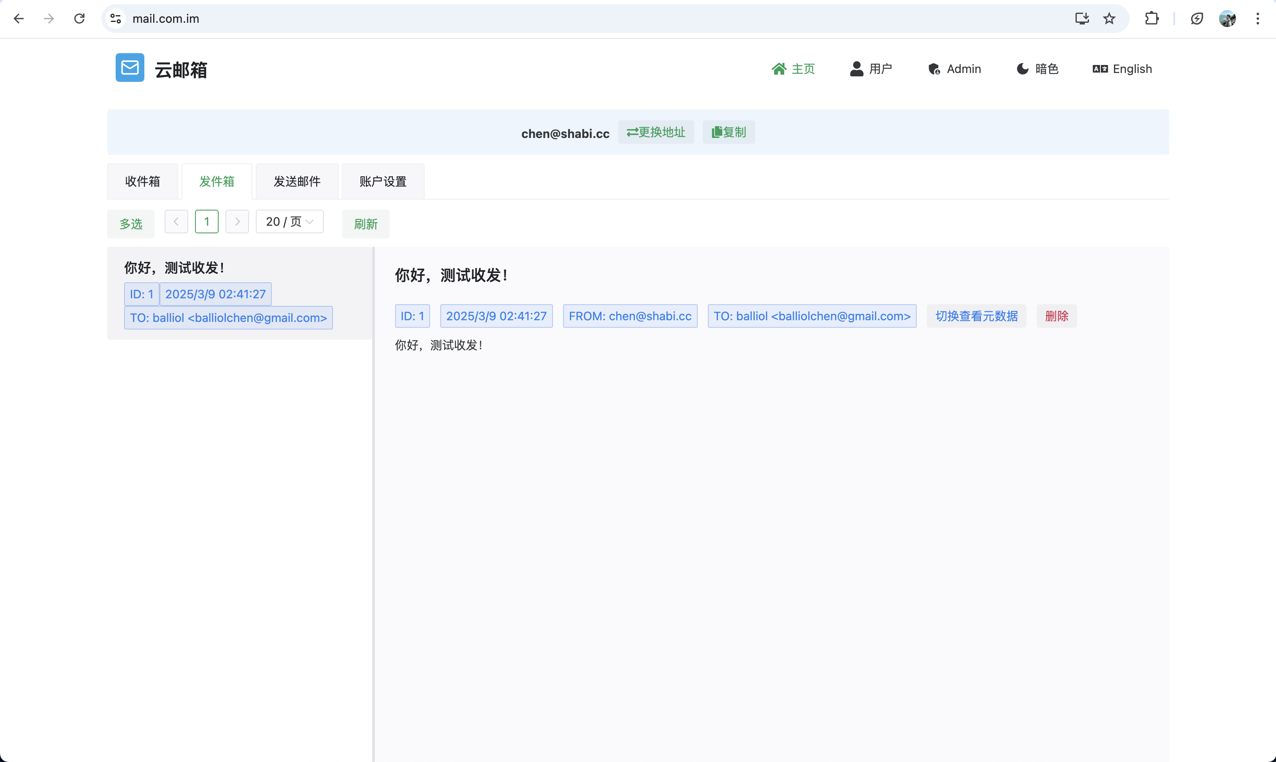Toggle 暗色 dark mode
Viewport: 1276px width, 762px height.
pos(1037,69)
